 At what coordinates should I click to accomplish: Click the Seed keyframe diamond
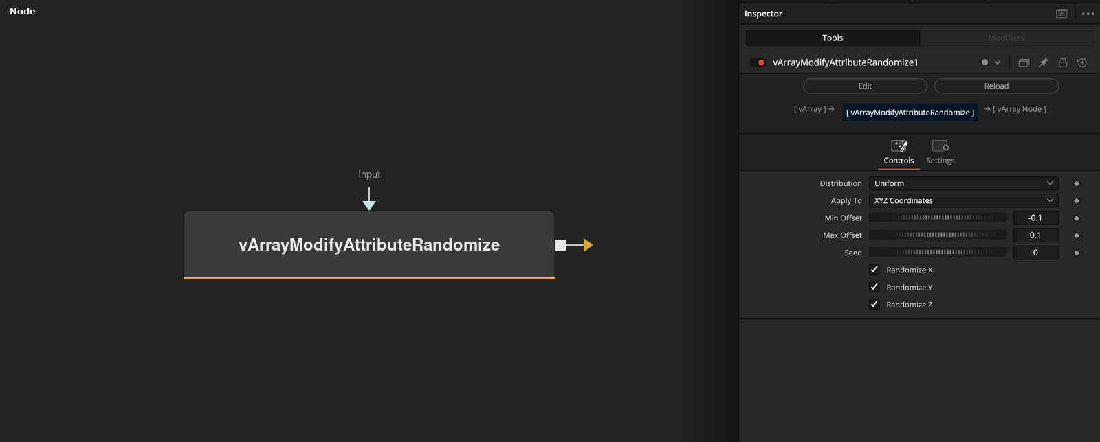click(x=1077, y=253)
